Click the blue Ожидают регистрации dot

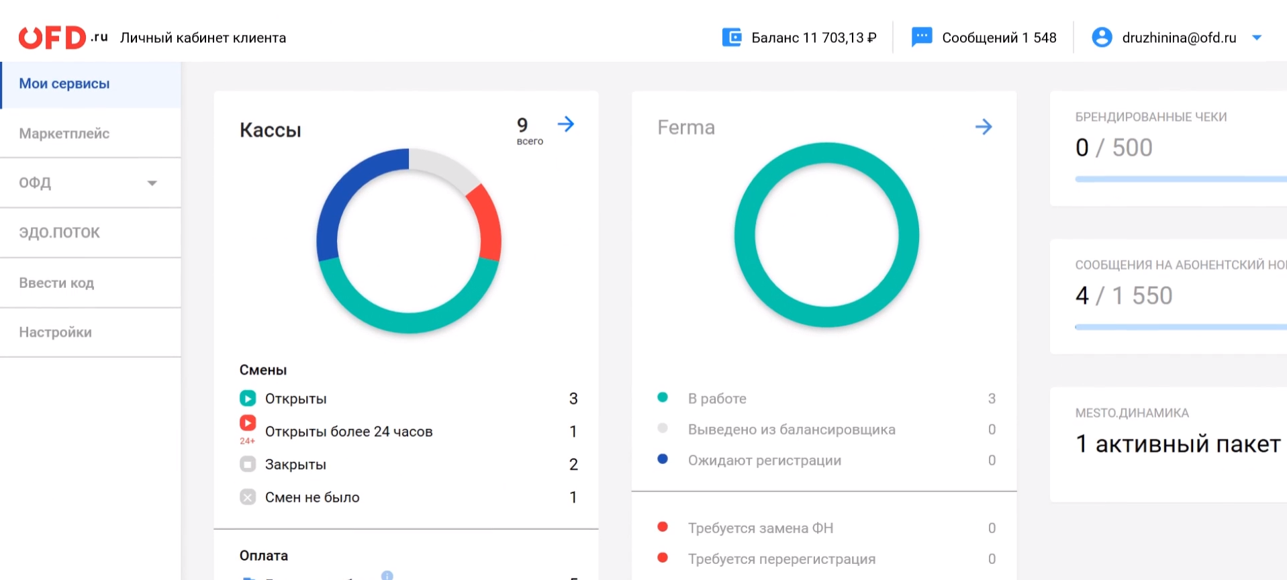663,459
